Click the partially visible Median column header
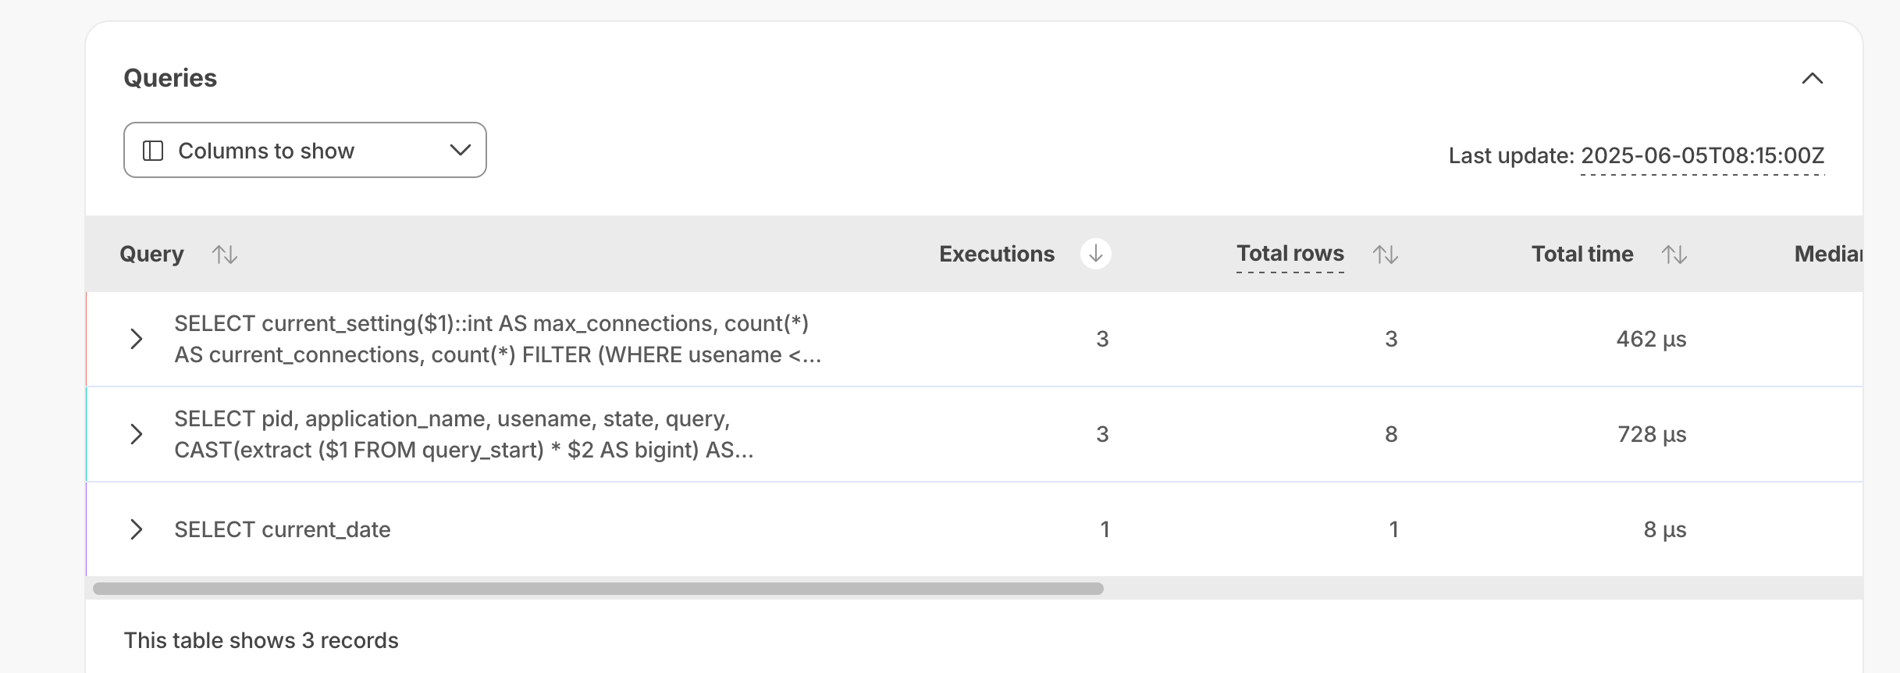Viewport: 1900px width, 673px height. 1828,254
